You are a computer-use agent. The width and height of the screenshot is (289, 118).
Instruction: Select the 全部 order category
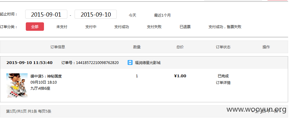point(35,27)
